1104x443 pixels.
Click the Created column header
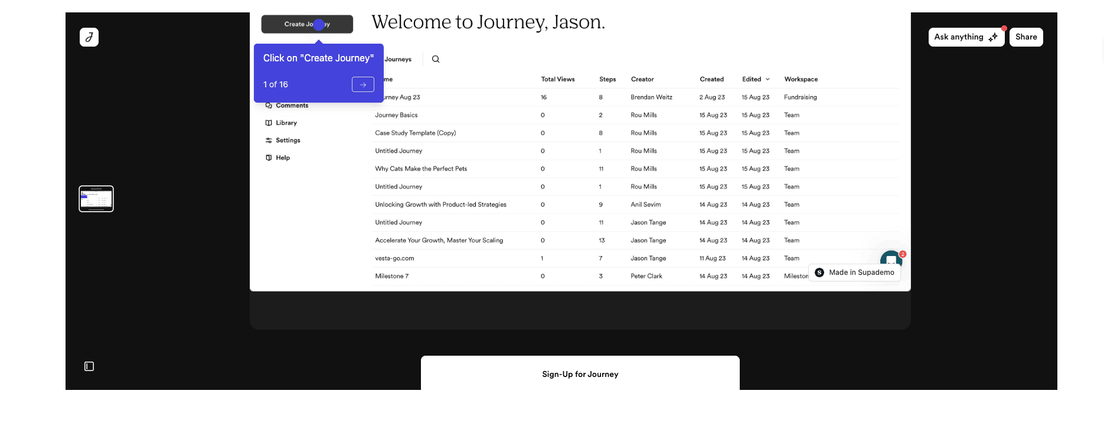[711, 79]
